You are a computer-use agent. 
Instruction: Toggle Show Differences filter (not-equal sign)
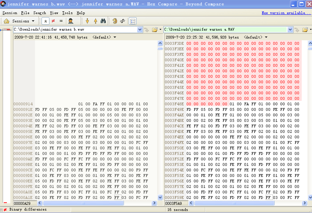pyautogui.click(x=53, y=21)
